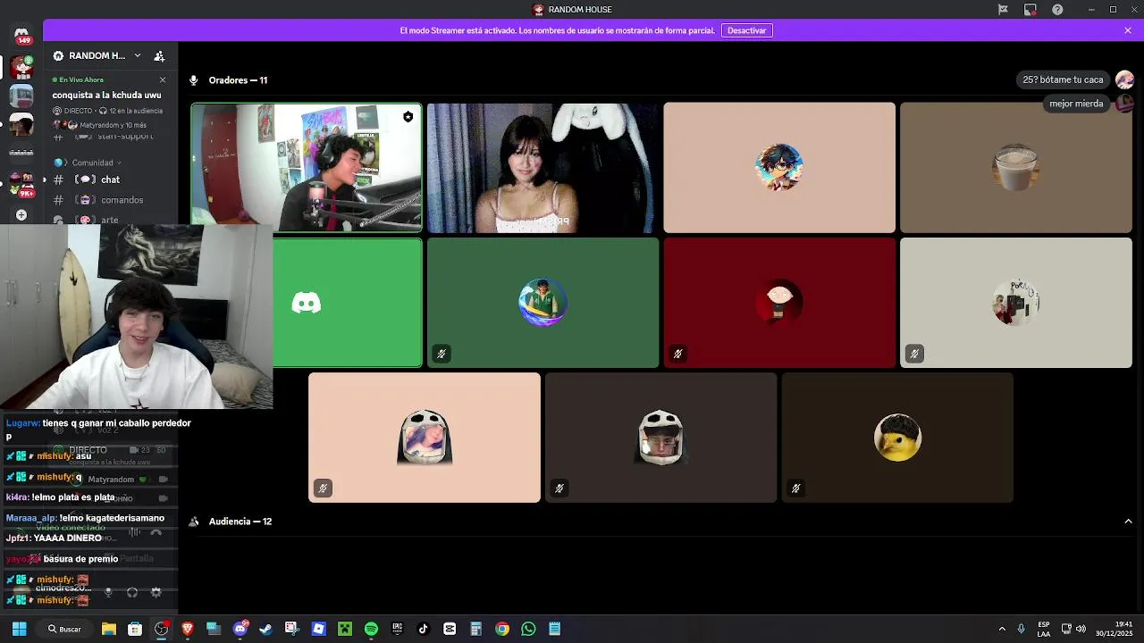Open Calculator from the taskbar
Screen dimensions: 1144x643
(x=475, y=629)
